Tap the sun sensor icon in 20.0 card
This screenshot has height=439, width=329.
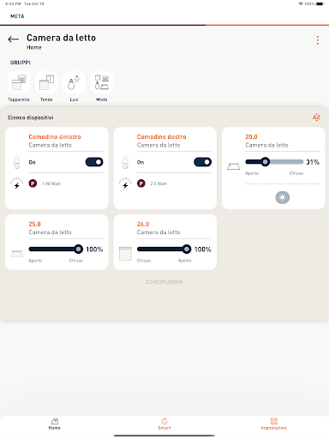coord(283,197)
